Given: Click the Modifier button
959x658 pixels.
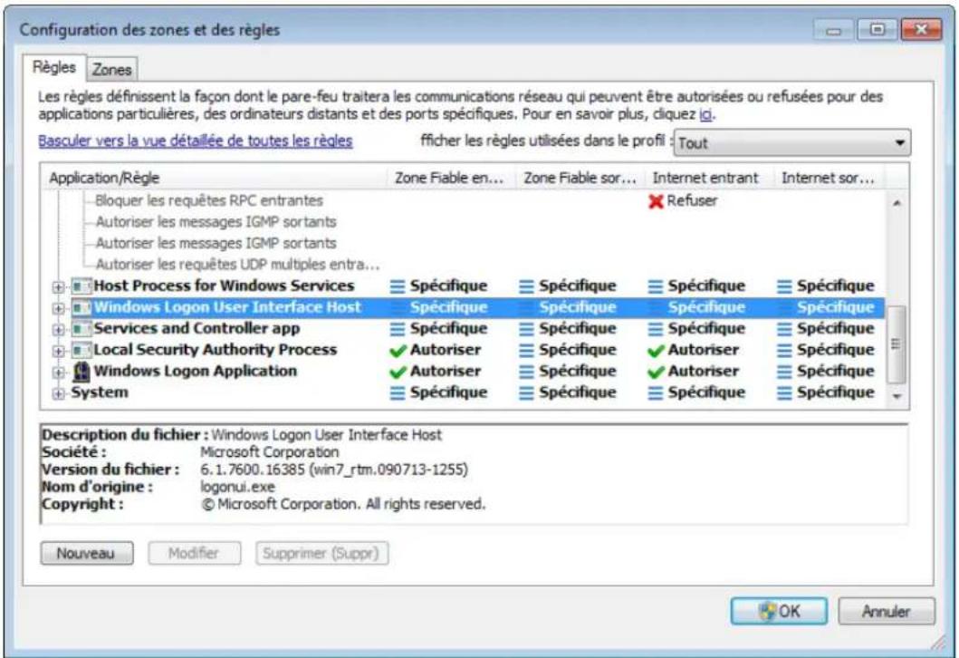Looking at the screenshot, I should (x=194, y=554).
